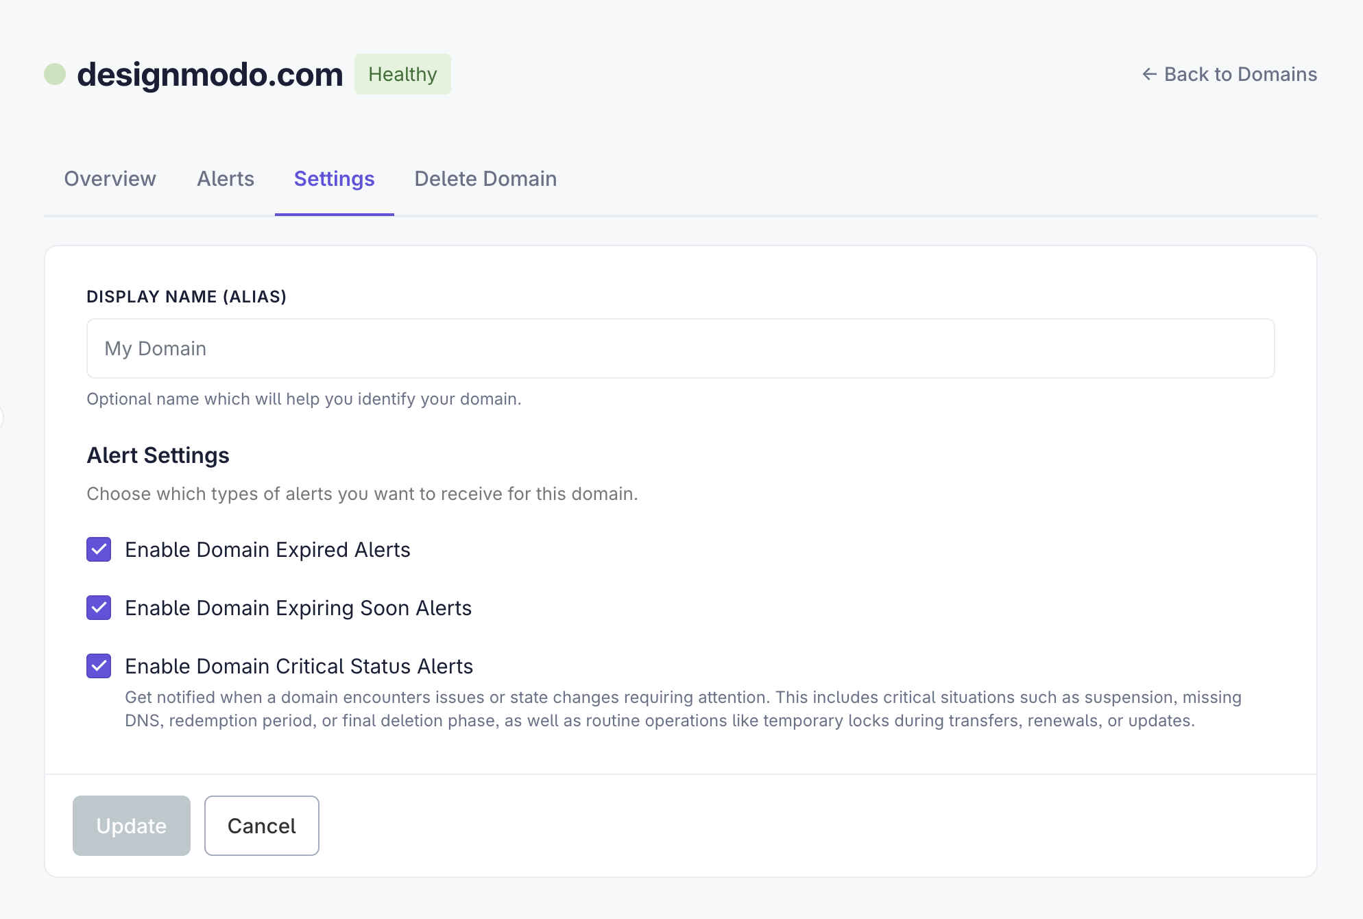This screenshot has width=1363, height=919.
Task: Uncheck Domain Expiring Soon Alerts
Action: [99, 608]
